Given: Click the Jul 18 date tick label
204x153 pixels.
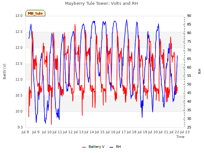Looking at the screenshot, I should tap(132, 132).
